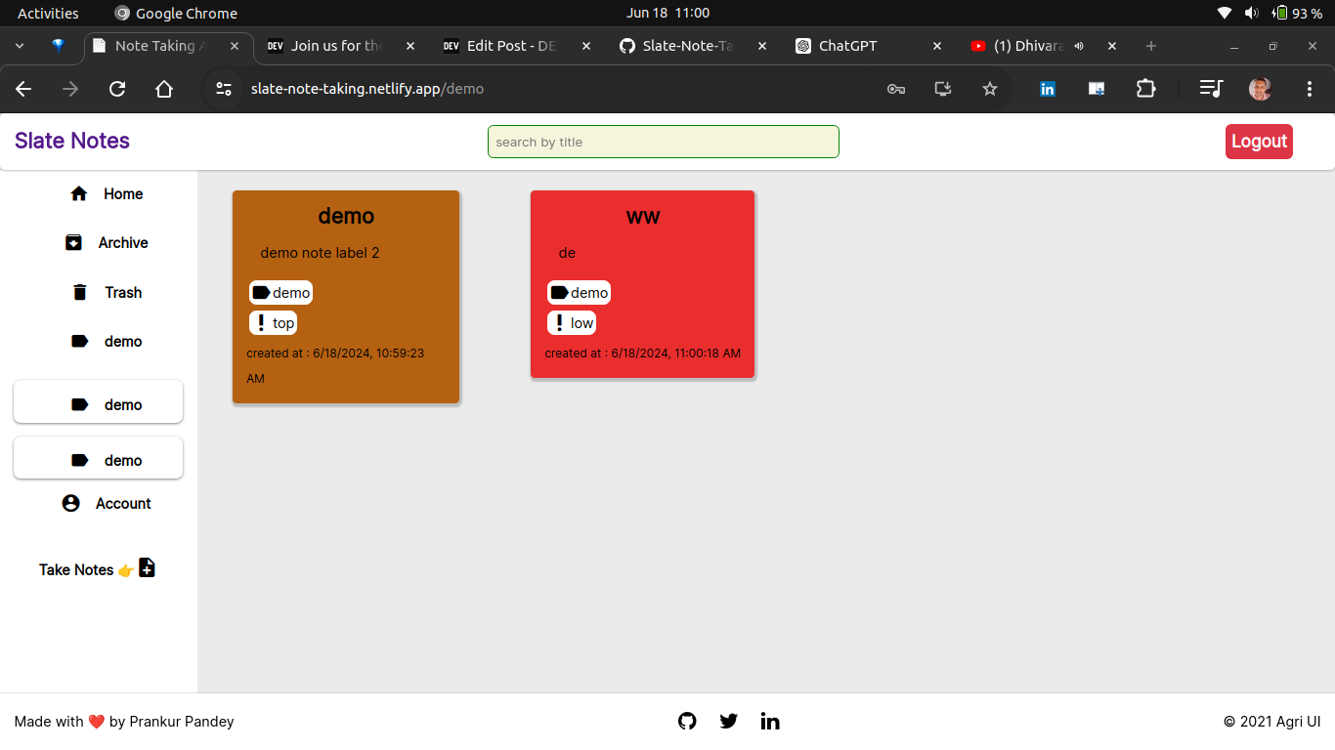Image resolution: width=1335 pixels, height=750 pixels.
Task: Open the orange demo note card title
Action: click(346, 216)
